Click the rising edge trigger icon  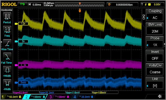[x=146, y=5]
